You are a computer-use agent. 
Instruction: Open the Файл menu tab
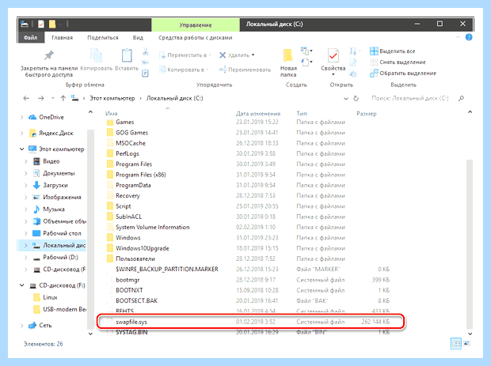tap(30, 37)
